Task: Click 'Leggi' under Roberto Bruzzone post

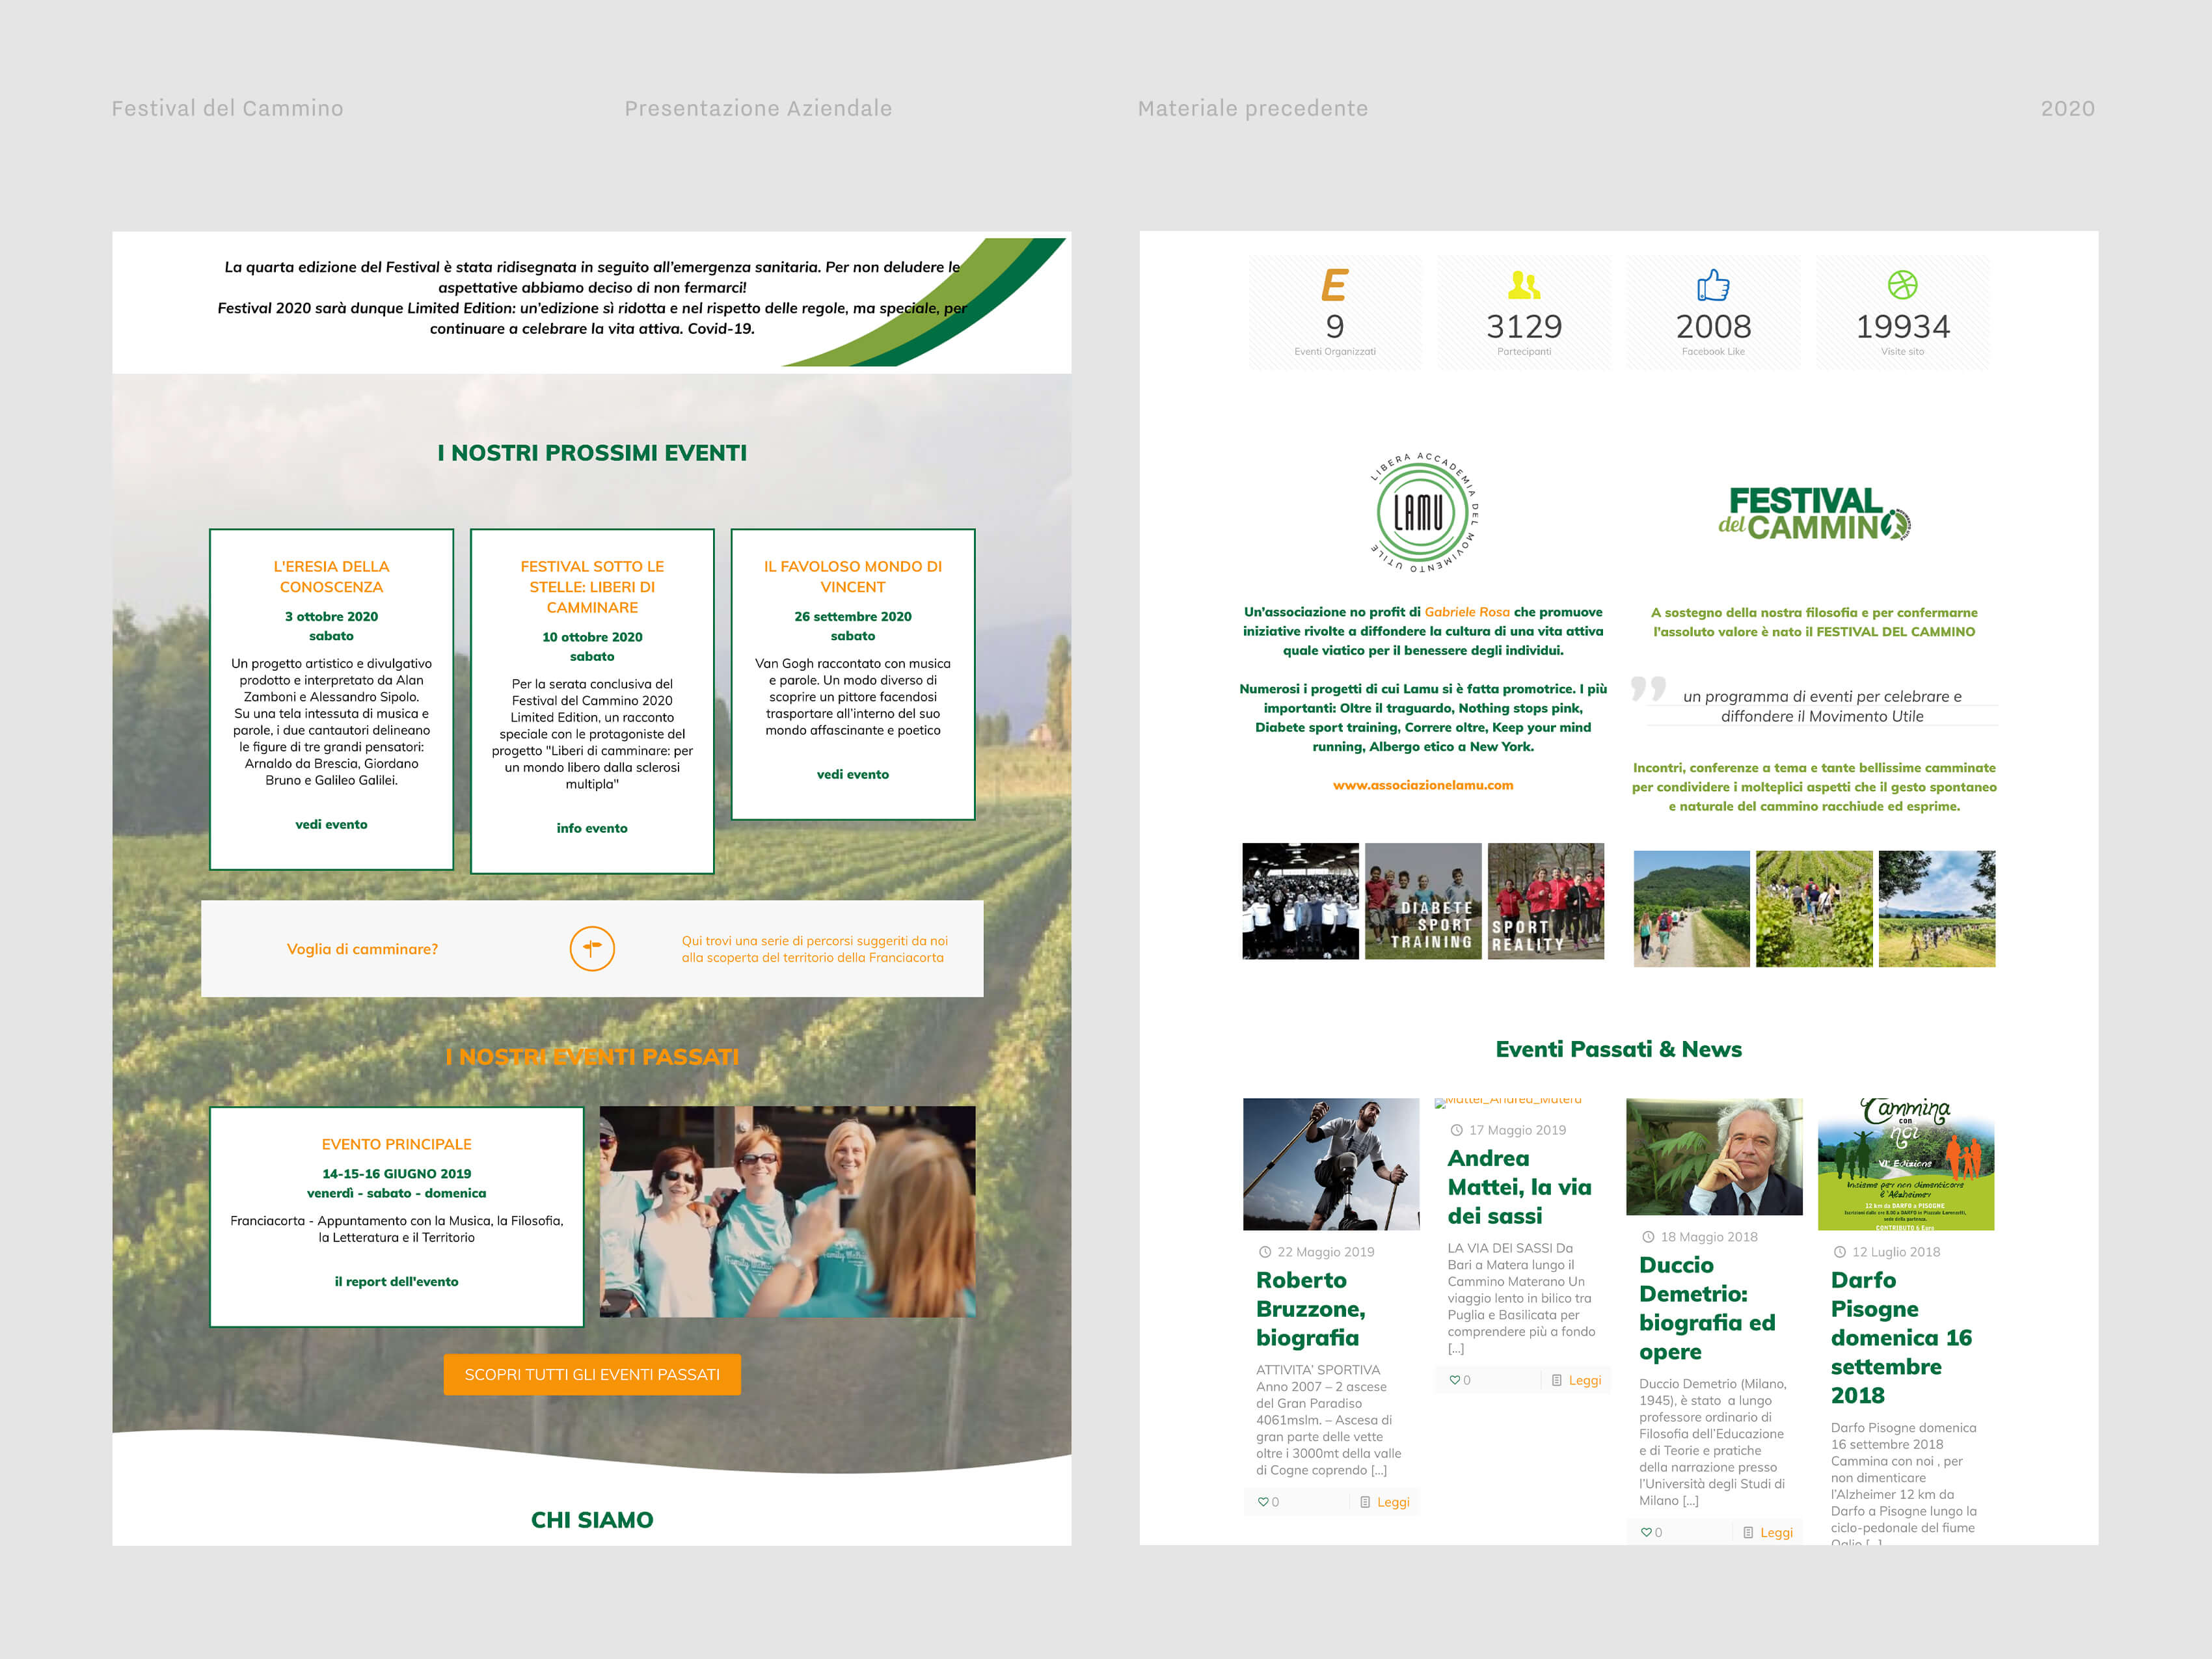Action: (1393, 1502)
